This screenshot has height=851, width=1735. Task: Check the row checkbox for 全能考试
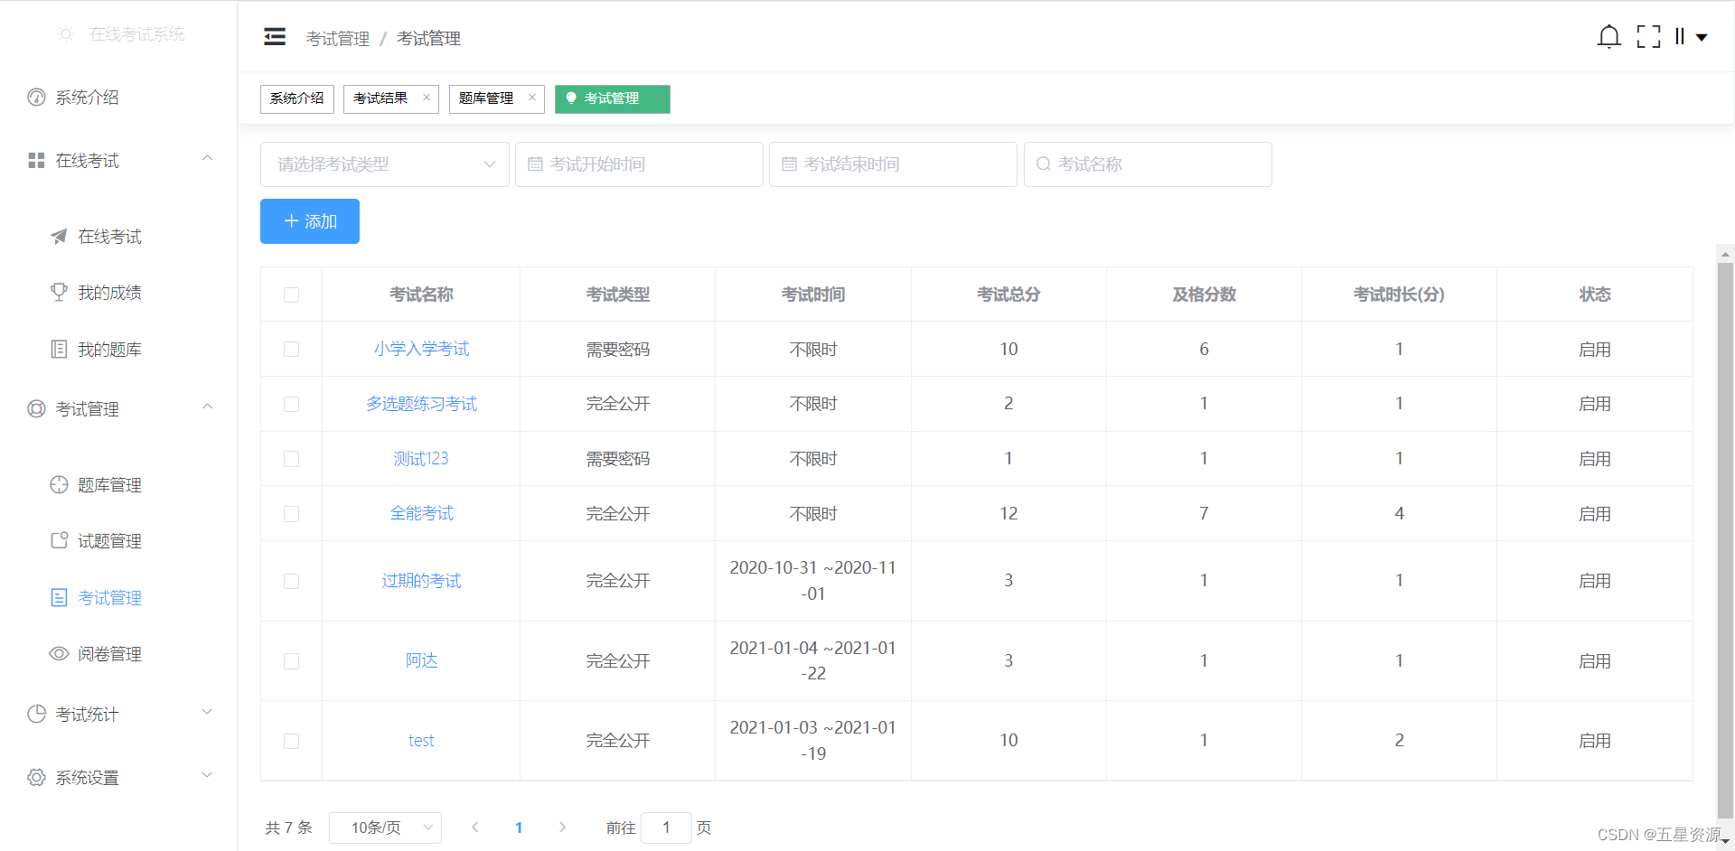[x=291, y=514]
